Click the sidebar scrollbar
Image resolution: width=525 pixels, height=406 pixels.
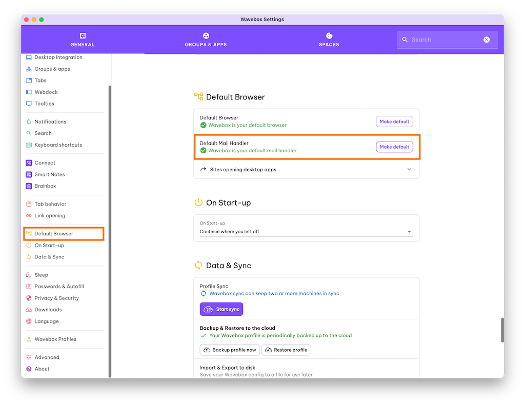pyautogui.click(x=110, y=231)
